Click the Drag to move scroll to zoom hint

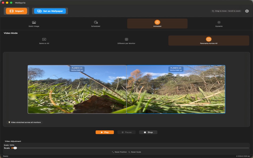click(226, 11)
